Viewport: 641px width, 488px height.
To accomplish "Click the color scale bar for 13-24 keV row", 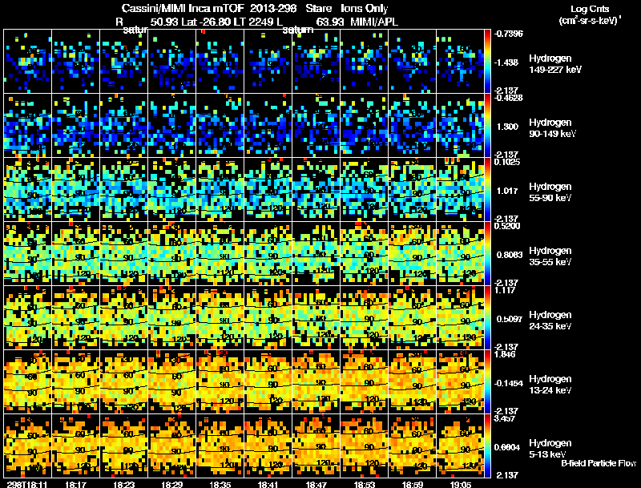I will point(487,382).
